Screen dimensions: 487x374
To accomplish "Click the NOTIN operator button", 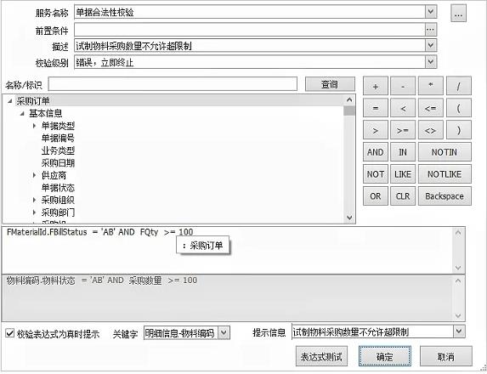I will [445, 152].
